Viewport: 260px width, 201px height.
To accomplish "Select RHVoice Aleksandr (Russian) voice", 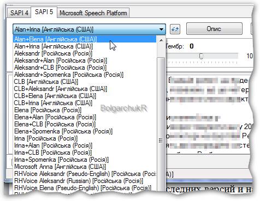I will 85,181.
